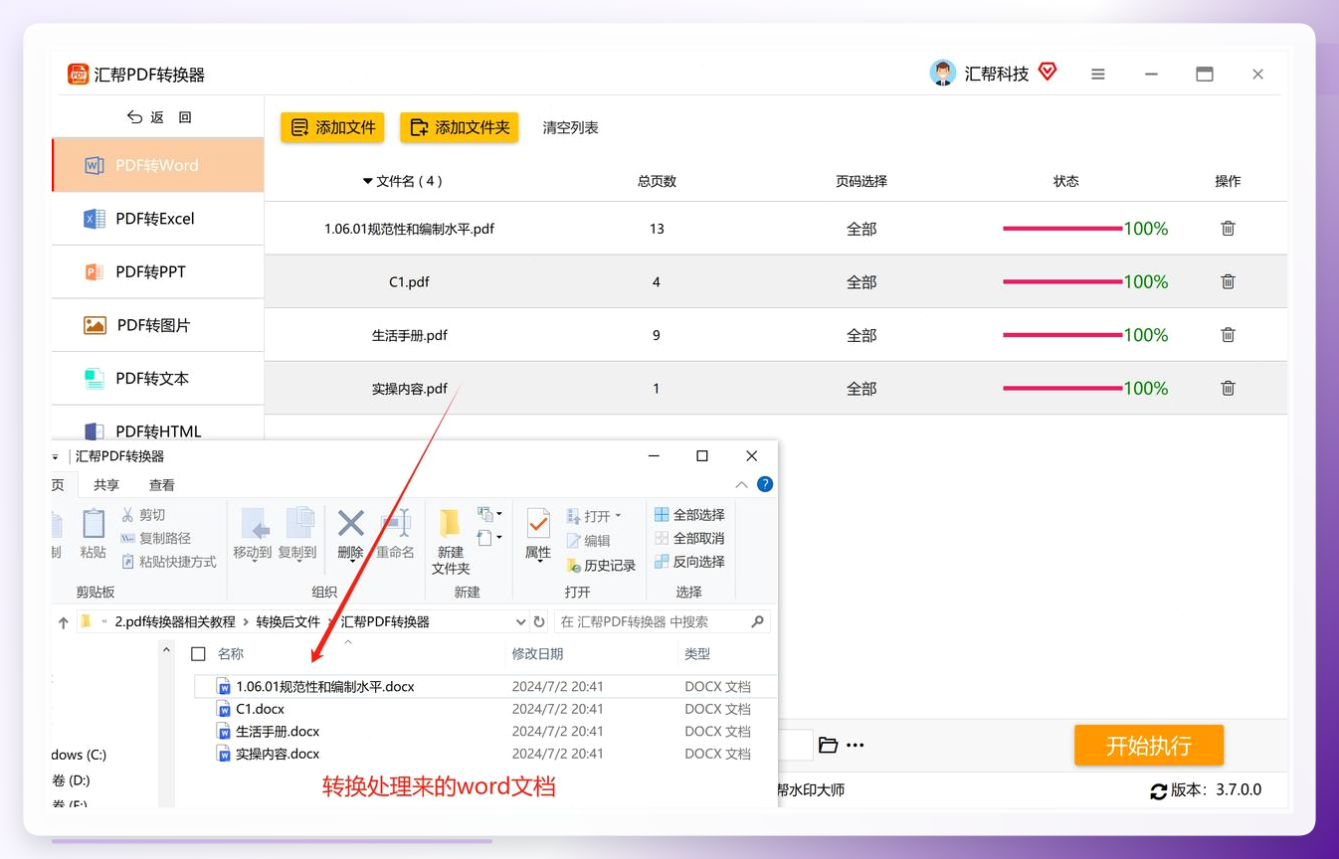
Task: Click the up arrow beside Explorer address bar
Action: pyautogui.click(x=64, y=622)
